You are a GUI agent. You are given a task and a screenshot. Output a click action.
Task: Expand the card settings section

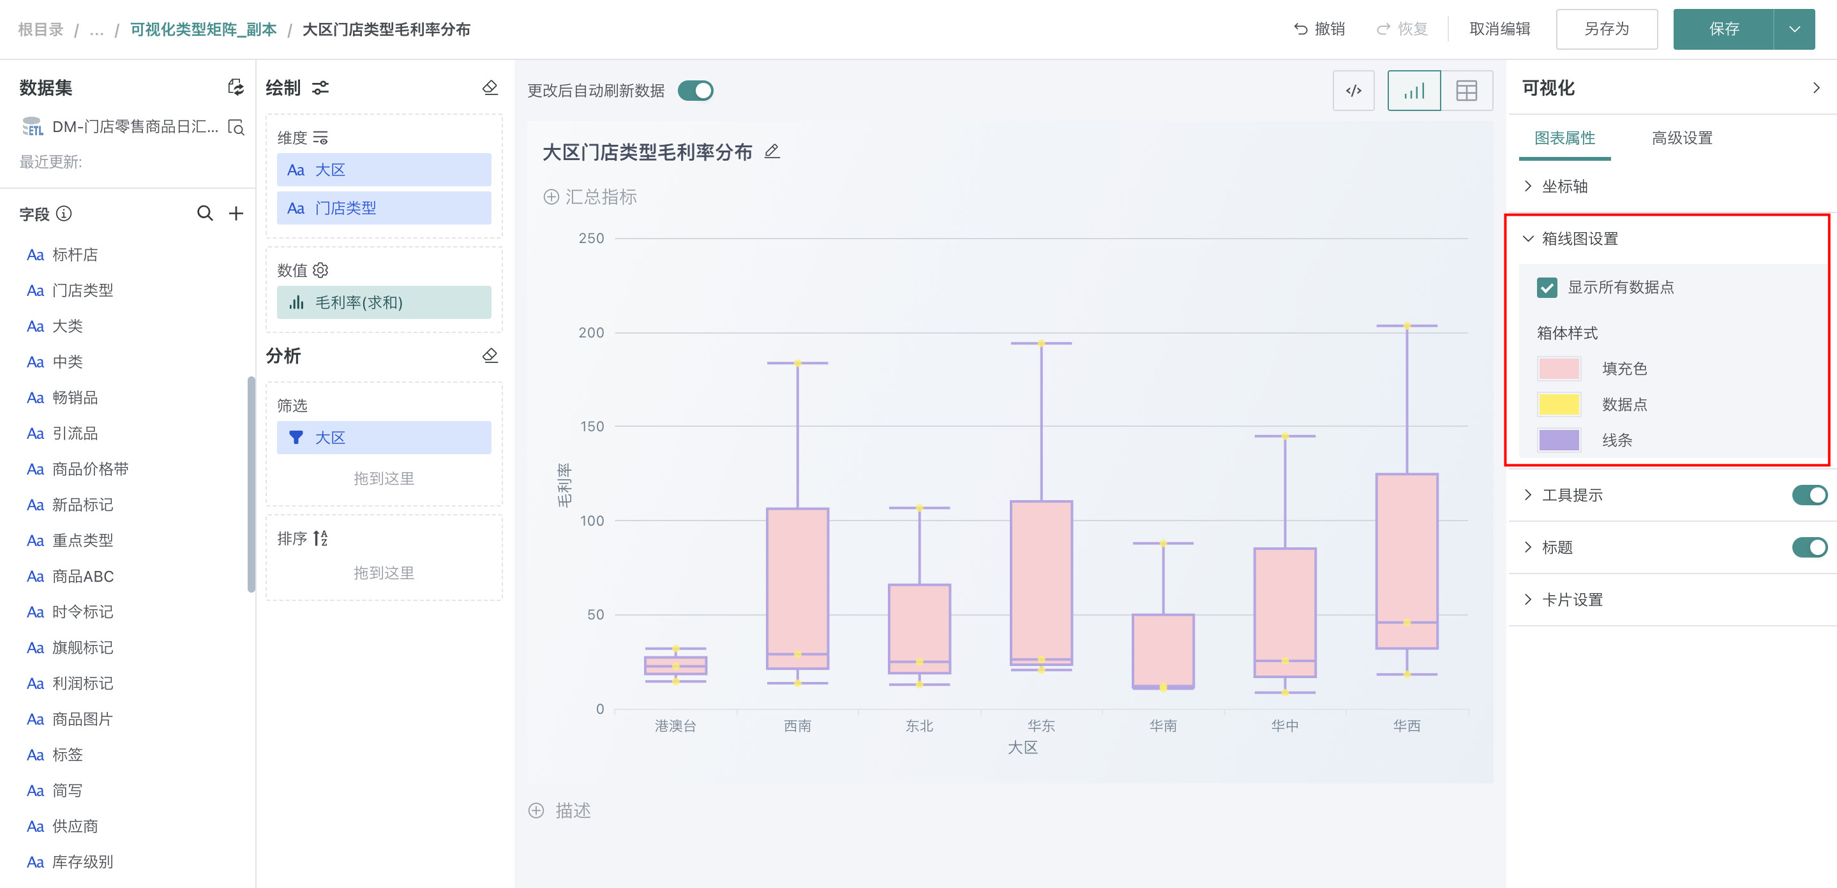click(x=1571, y=600)
